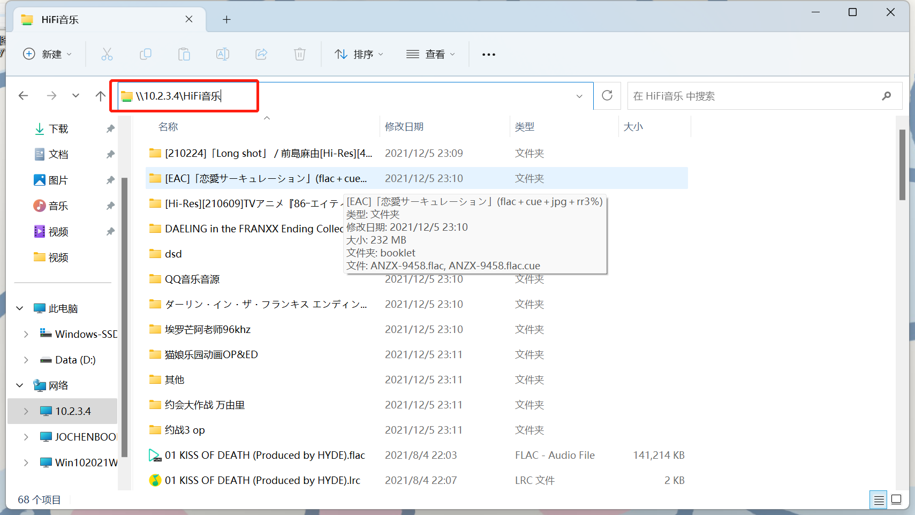Click the Paste clipboard icon
Image resolution: width=915 pixels, height=515 pixels.
184,54
